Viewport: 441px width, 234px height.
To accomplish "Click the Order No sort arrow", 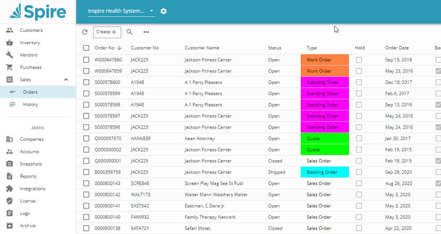I will [x=119, y=48].
